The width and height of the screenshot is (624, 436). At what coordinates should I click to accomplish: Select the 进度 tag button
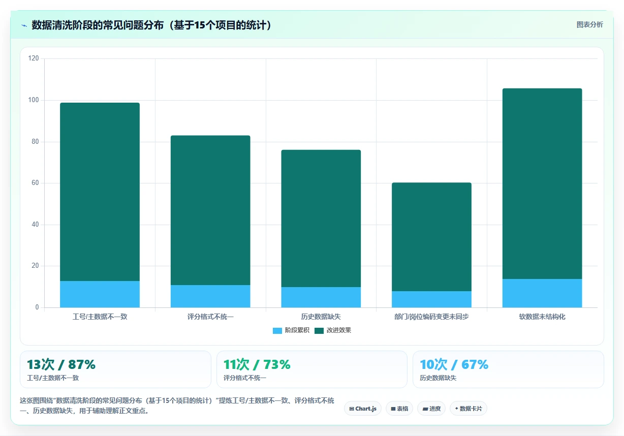pos(431,409)
